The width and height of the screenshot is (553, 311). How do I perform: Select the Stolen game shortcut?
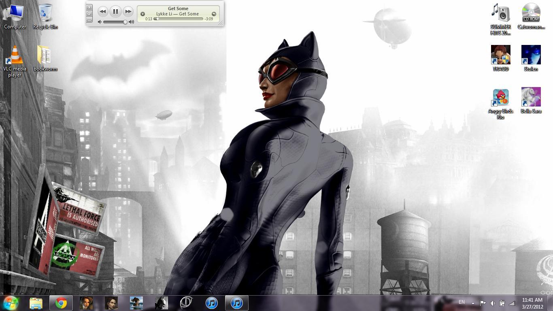(531, 58)
